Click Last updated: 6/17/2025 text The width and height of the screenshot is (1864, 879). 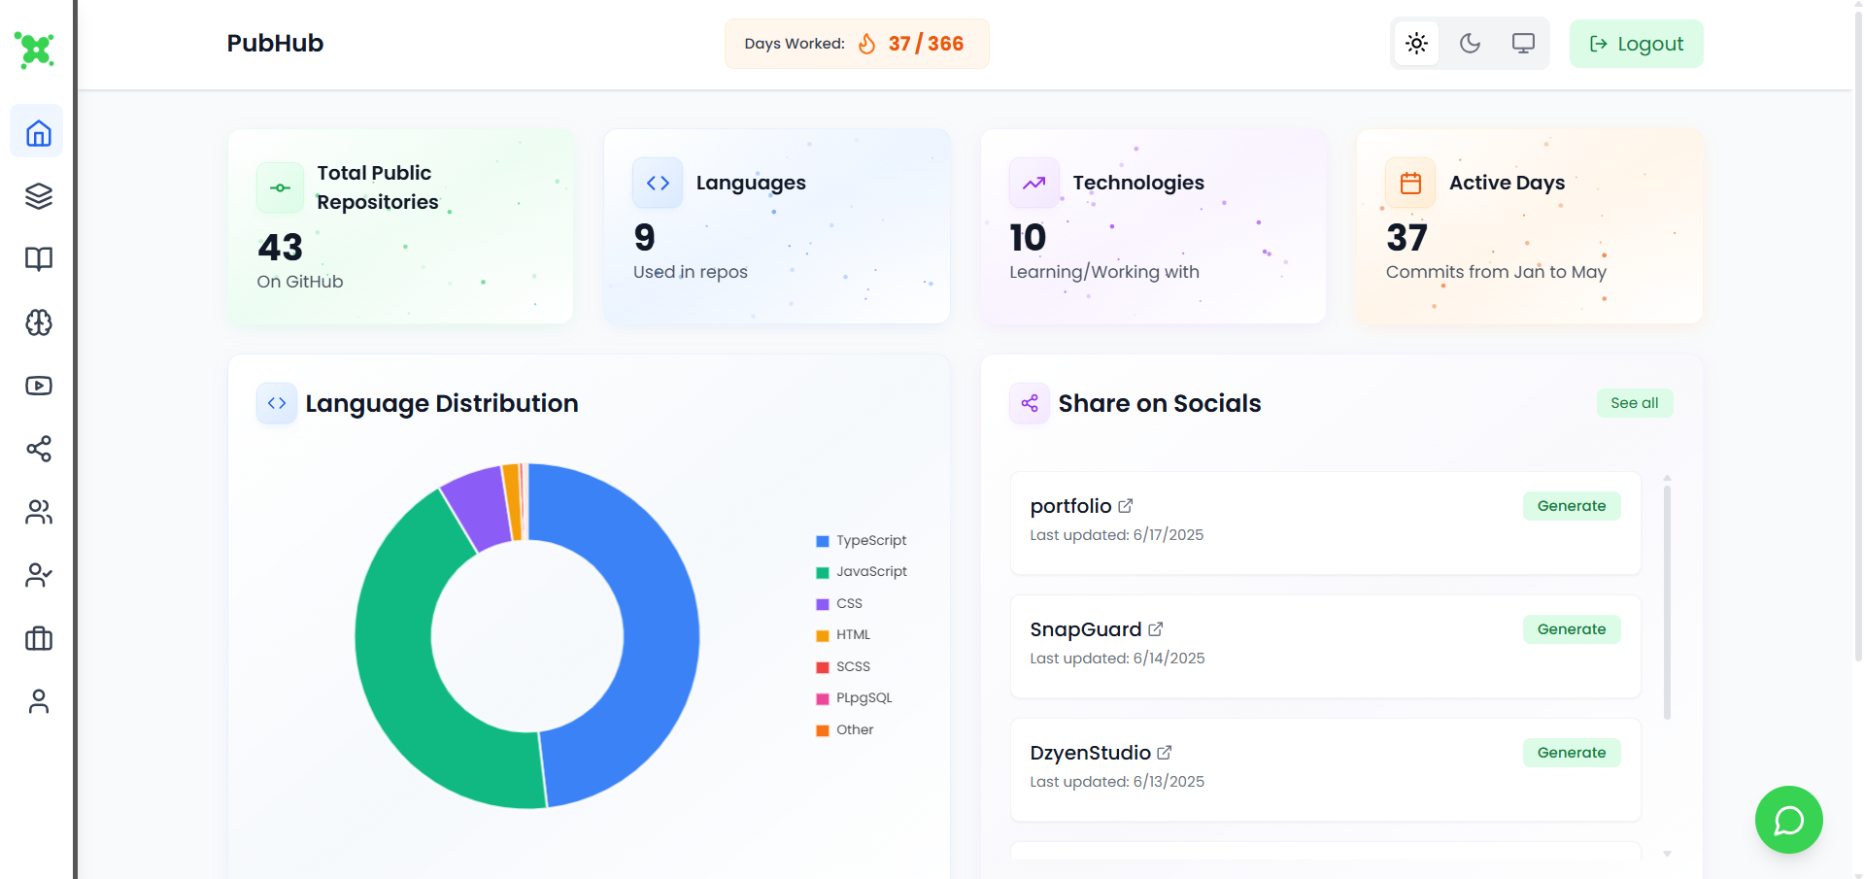point(1117,535)
